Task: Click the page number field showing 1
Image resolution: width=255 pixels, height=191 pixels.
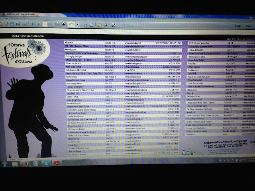Action: pyautogui.click(x=45, y=24)
